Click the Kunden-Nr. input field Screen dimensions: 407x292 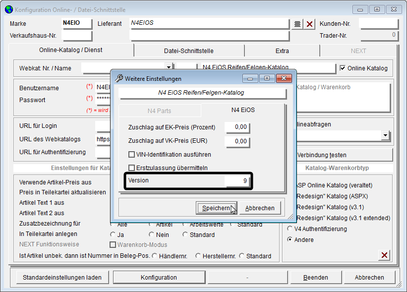[378, 23]
